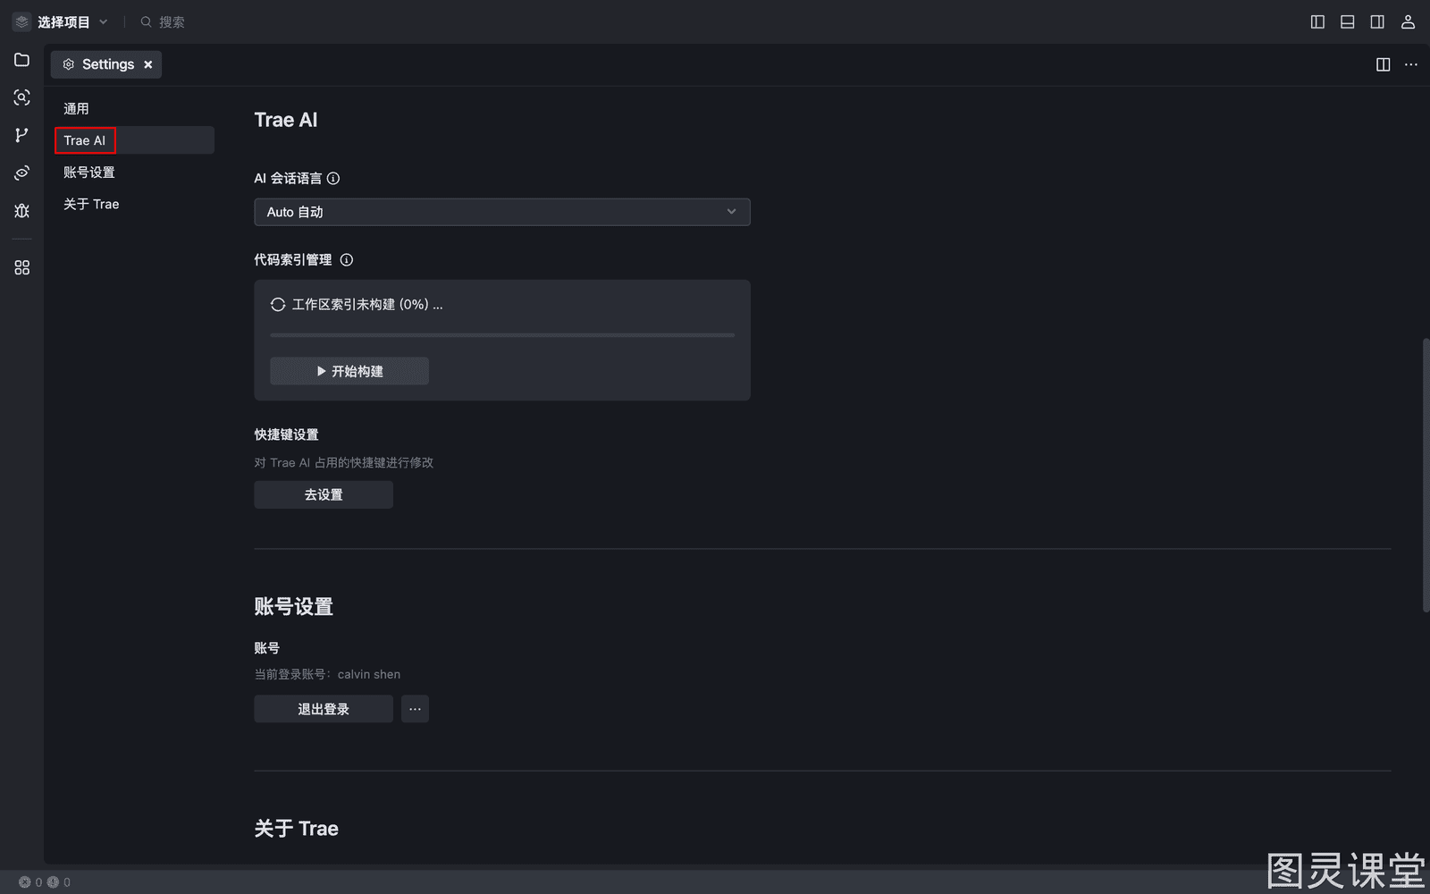
Task: Open the extensions grid icon in sidebar
Action: point(21,267)
